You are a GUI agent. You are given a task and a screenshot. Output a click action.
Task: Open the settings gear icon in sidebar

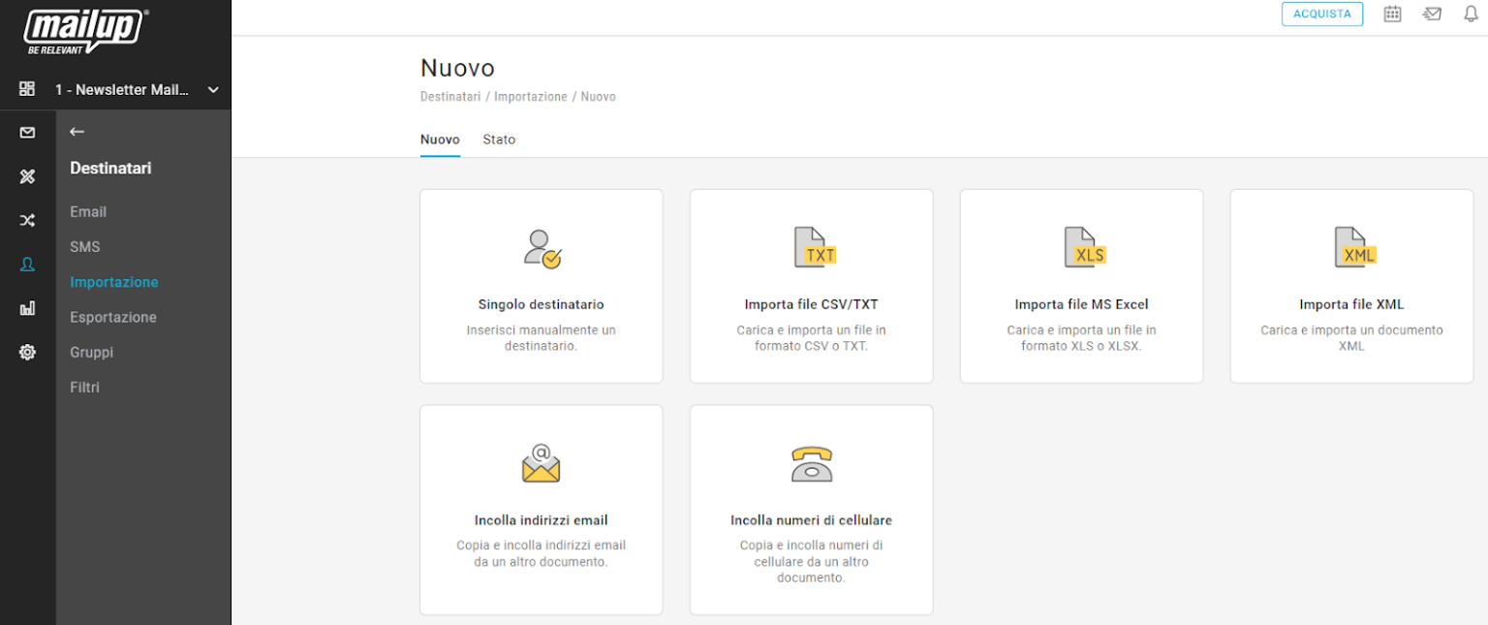(27, 353)
